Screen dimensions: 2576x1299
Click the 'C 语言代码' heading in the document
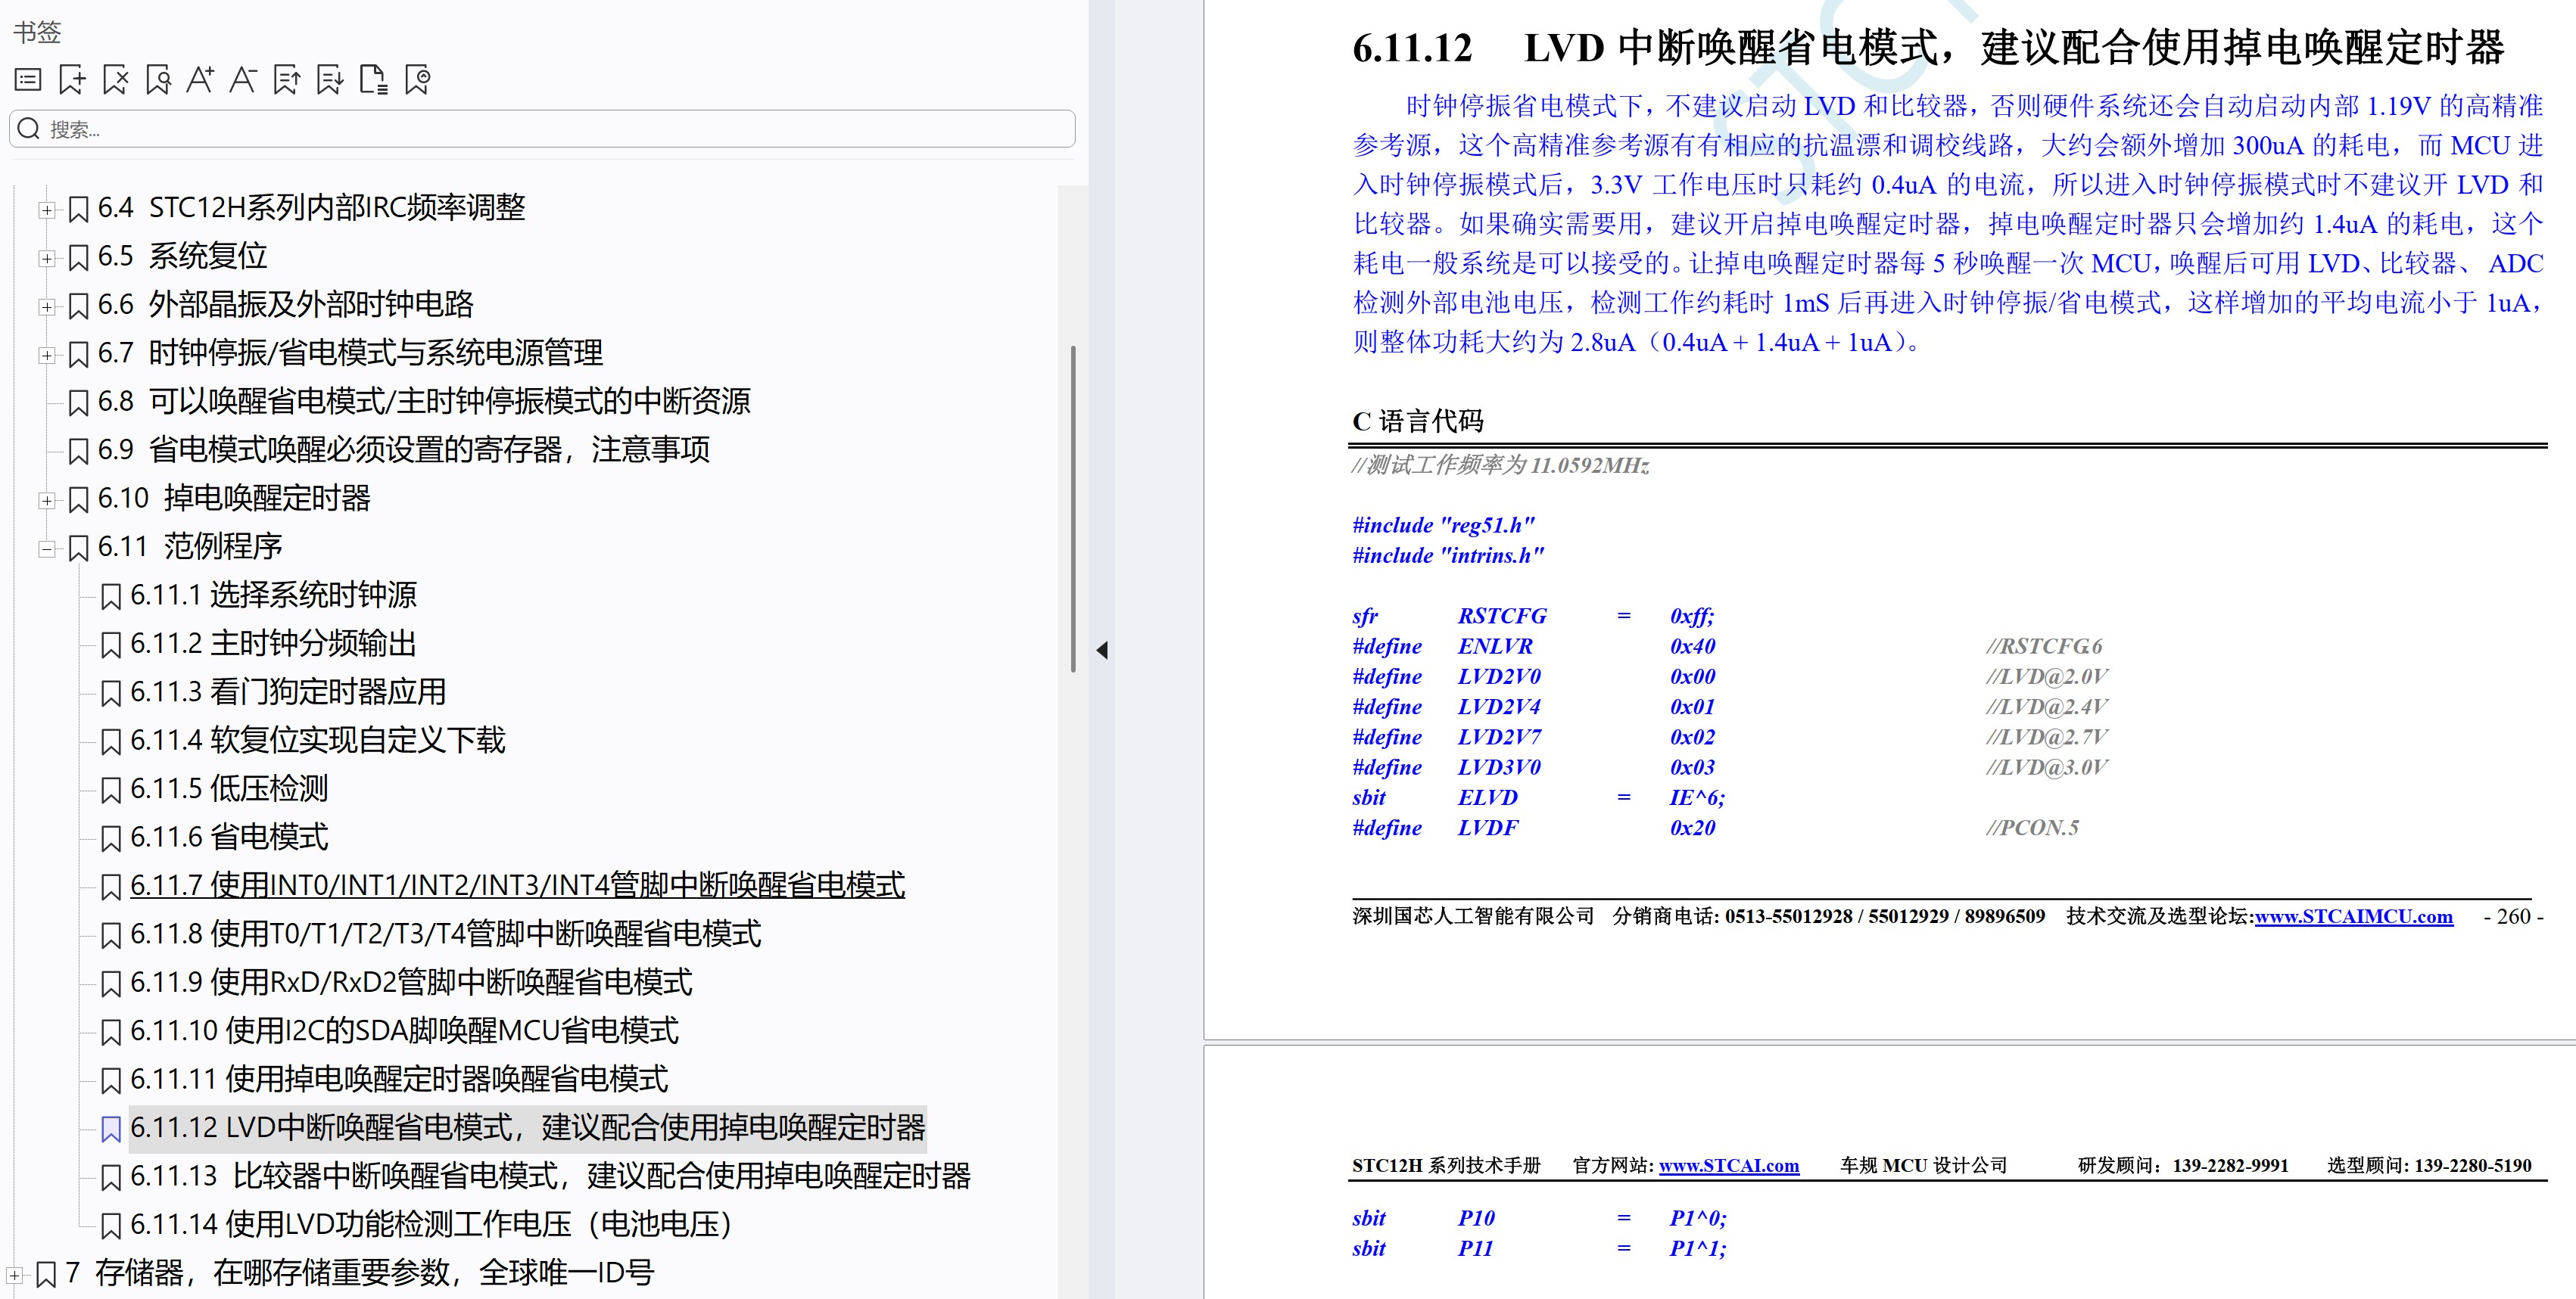coord(1417,421)
